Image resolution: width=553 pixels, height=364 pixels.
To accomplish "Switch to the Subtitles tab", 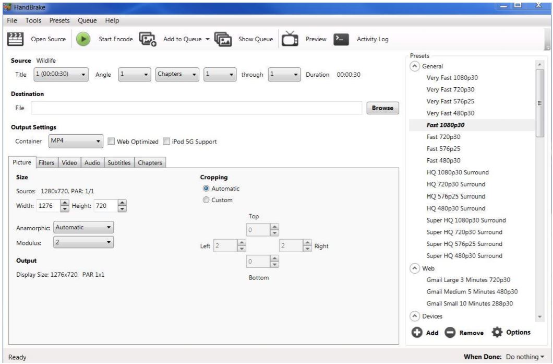I will coord(119,163).
